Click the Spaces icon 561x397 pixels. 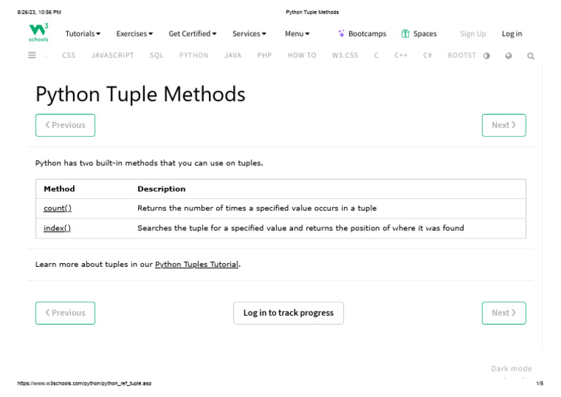click(x=405, y=34)
